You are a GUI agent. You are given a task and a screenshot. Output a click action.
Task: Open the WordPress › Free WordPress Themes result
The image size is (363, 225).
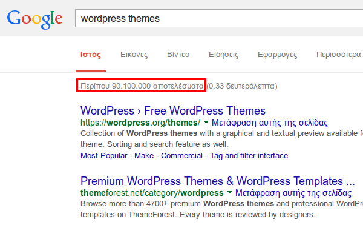click(173, 110)
